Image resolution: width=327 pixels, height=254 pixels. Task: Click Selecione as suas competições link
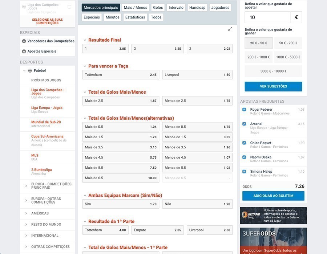[47, 21]
